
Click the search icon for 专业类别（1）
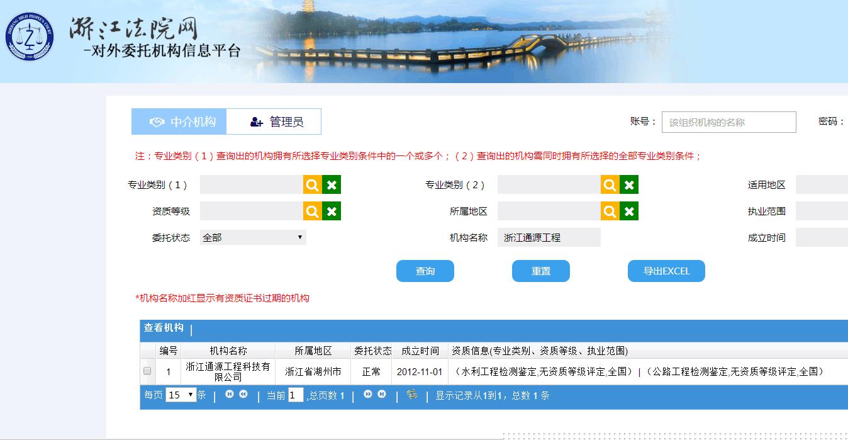pyautogui.click(x=313, y=184)
